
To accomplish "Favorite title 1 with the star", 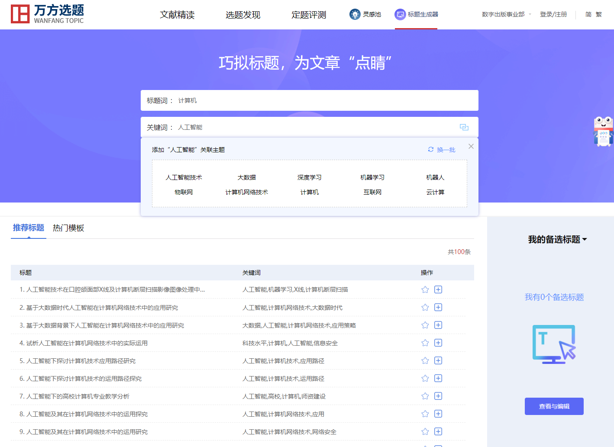I will click(425, 289).
